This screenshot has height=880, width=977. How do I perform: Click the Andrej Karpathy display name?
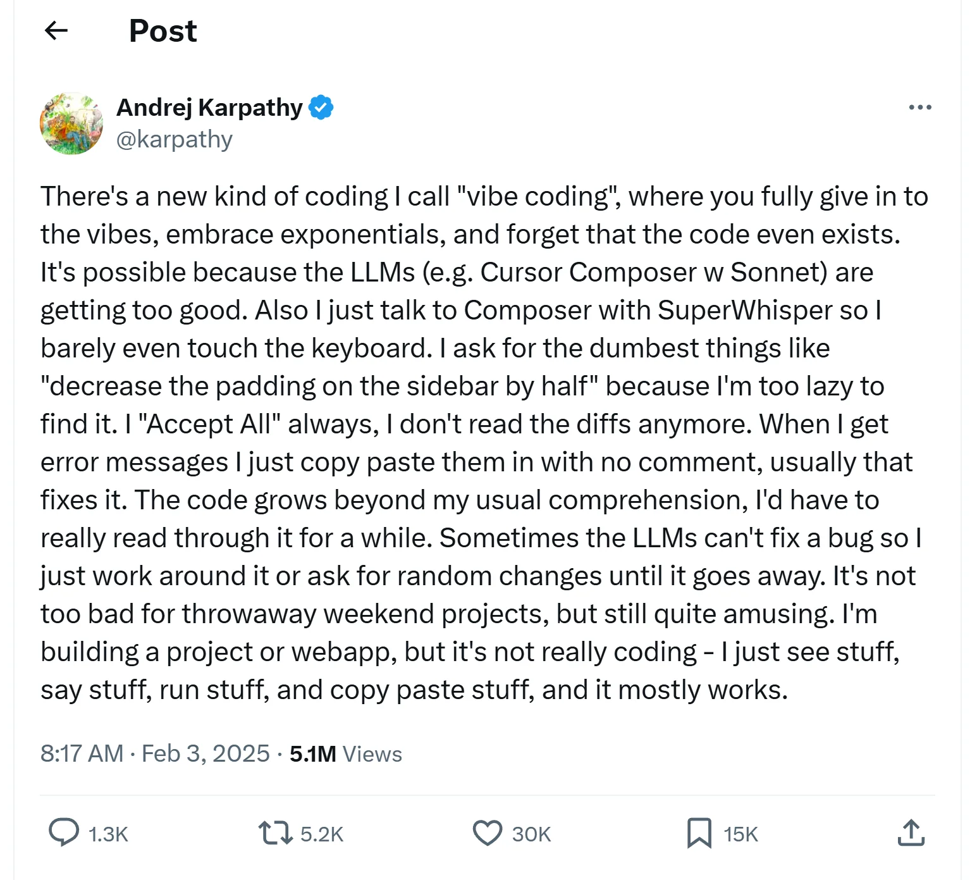[209, 108]
